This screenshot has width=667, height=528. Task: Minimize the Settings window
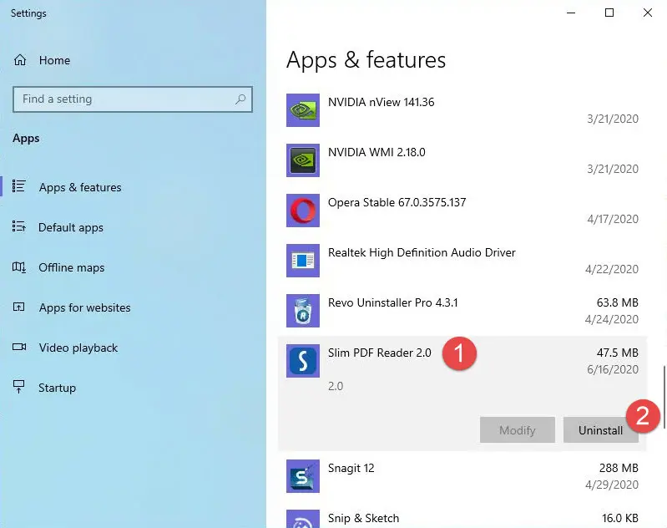click(x=571, y=13)
